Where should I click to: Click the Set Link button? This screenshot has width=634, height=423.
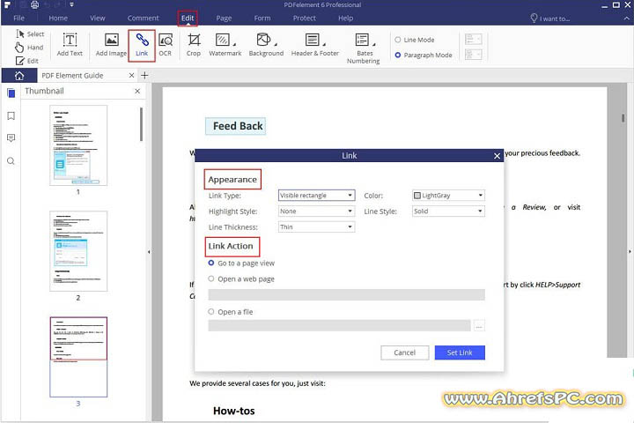460,352
